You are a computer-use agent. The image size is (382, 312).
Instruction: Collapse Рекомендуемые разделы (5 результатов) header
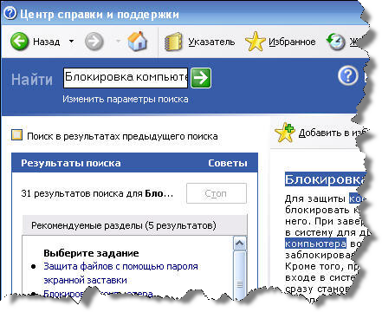click(x=135, y=225)
